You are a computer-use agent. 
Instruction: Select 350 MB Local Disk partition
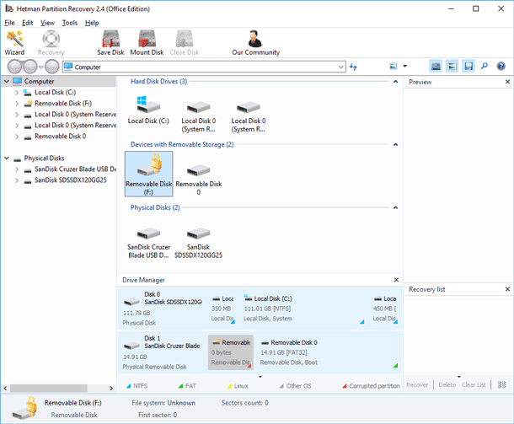click(222, 309)
